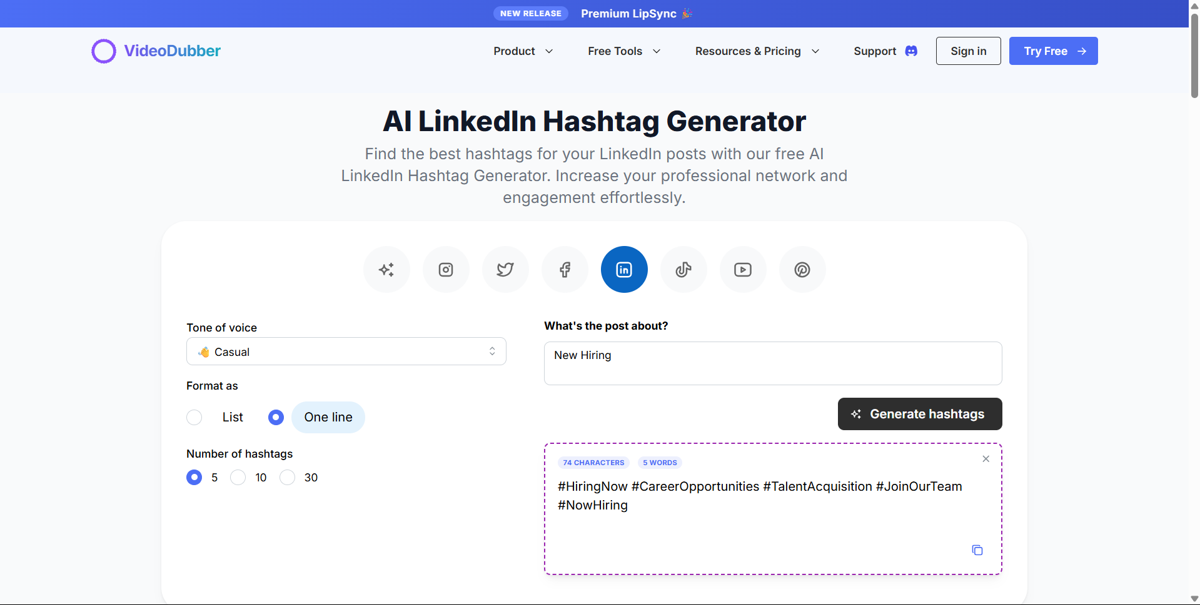The height and width of the screenshot is (605, 1200).
Task: Choose the Instagram platform icon
Action: pyautogui.click(x=446, y=270)
